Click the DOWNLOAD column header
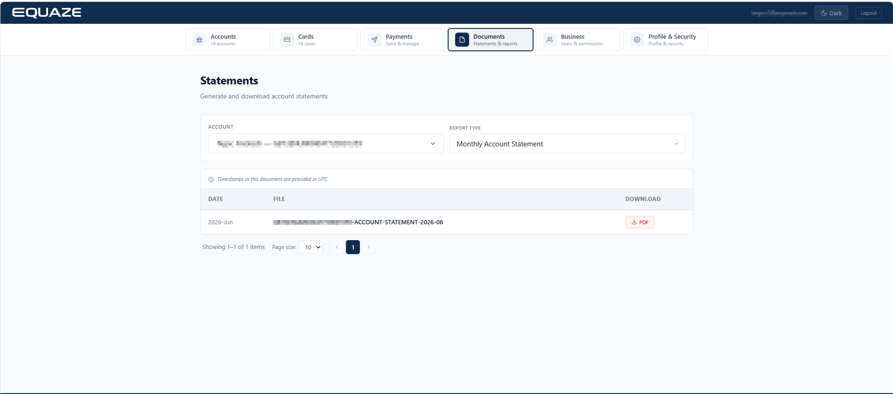893x394 pixels. pos(643,199)
